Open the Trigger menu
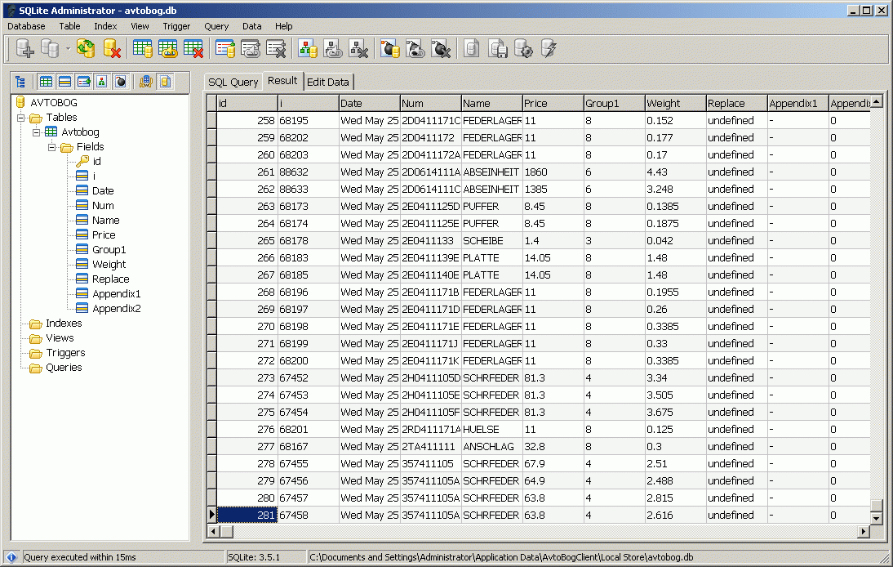 coord(176,26)
